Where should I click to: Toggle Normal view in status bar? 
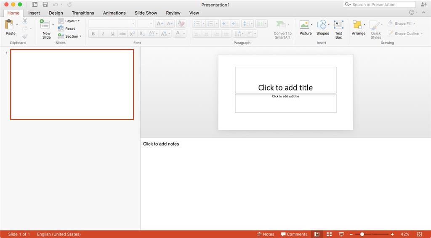tap(317, 234)
